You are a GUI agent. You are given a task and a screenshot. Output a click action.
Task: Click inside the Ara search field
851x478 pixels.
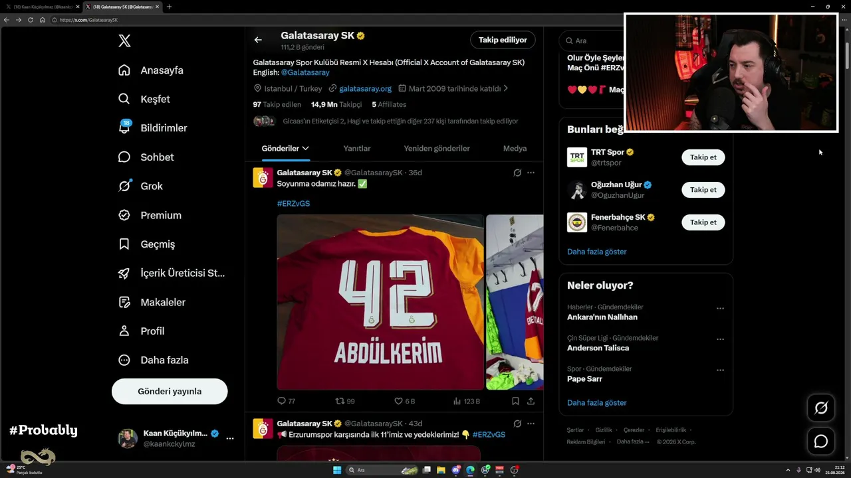pyautogui.click(x=592, y=40)
